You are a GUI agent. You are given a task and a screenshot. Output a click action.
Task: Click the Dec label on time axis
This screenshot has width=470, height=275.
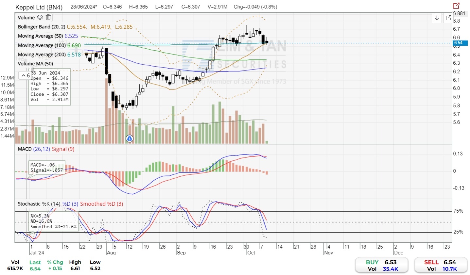(x=399, y=253)
